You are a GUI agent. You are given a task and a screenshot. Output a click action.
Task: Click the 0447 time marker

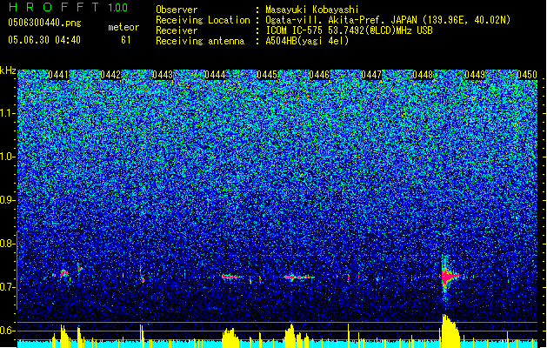[x=371, y=75]
